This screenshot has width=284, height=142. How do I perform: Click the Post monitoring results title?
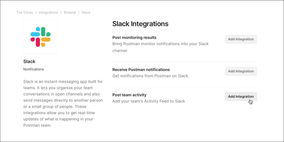click(x=134, y=37)
